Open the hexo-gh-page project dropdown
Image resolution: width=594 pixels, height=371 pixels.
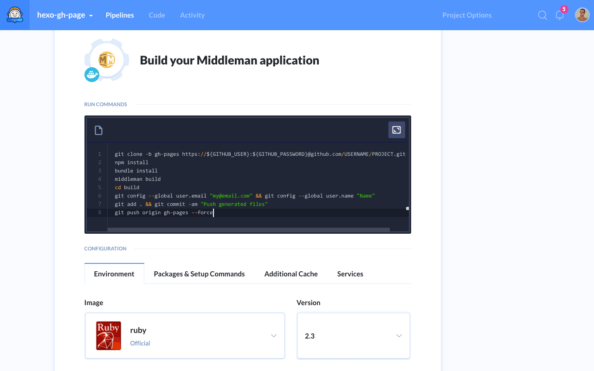pyautogui.click(x=65, y=15)
